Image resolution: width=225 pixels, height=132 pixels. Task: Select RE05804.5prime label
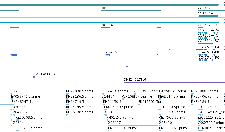coord(173,91)
